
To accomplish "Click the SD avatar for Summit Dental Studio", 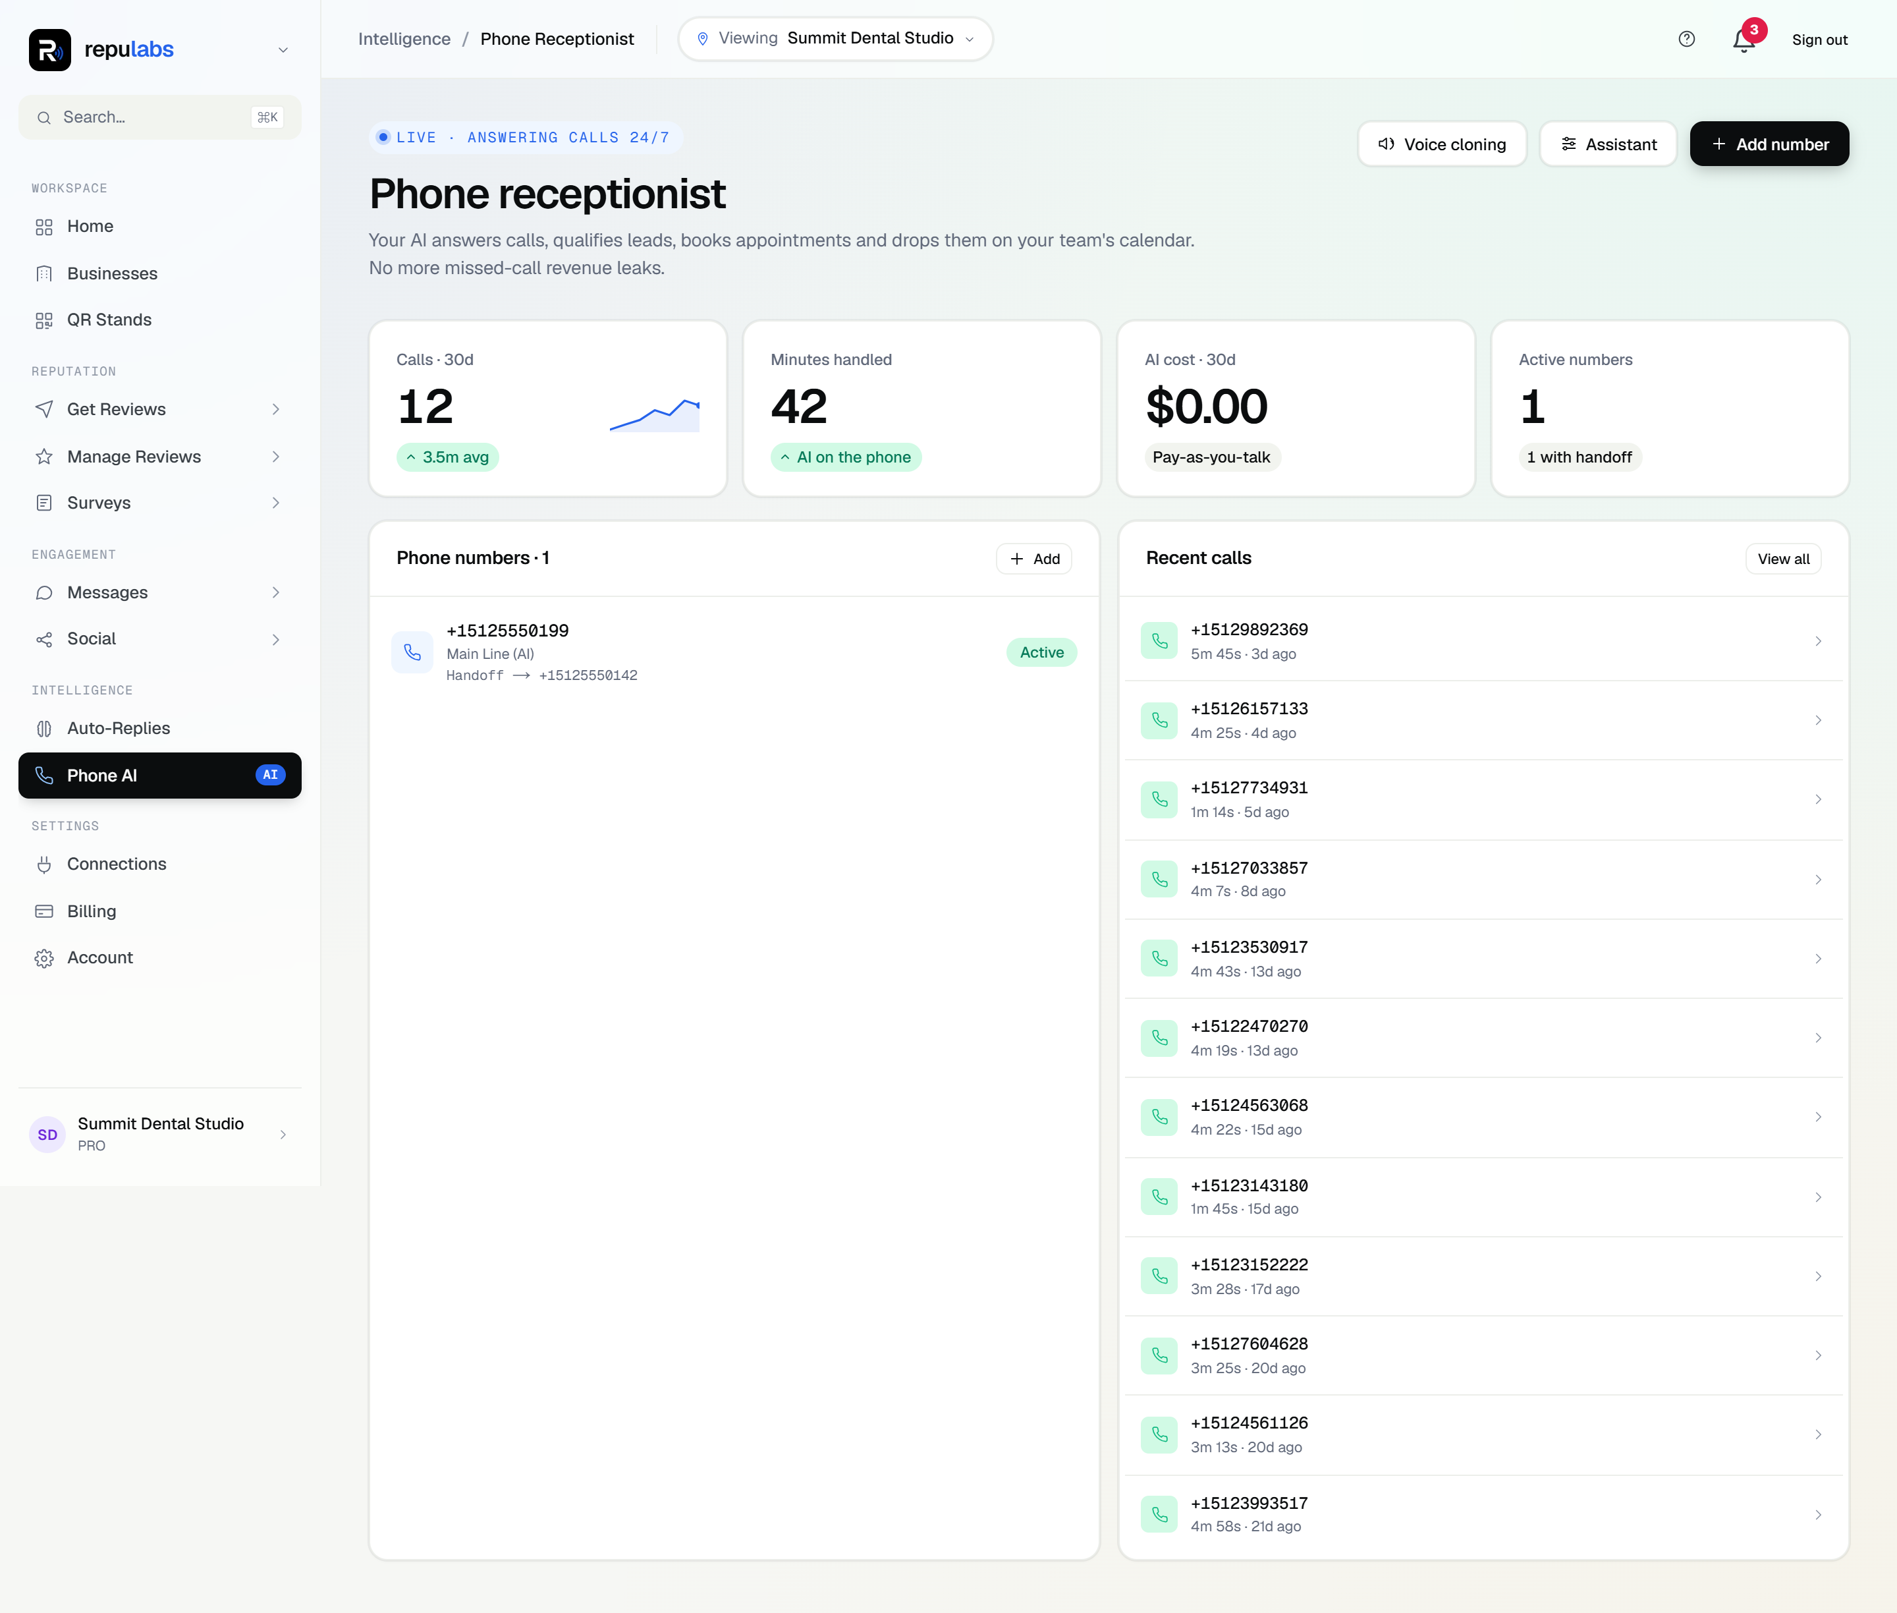I will coord(47,1135).
